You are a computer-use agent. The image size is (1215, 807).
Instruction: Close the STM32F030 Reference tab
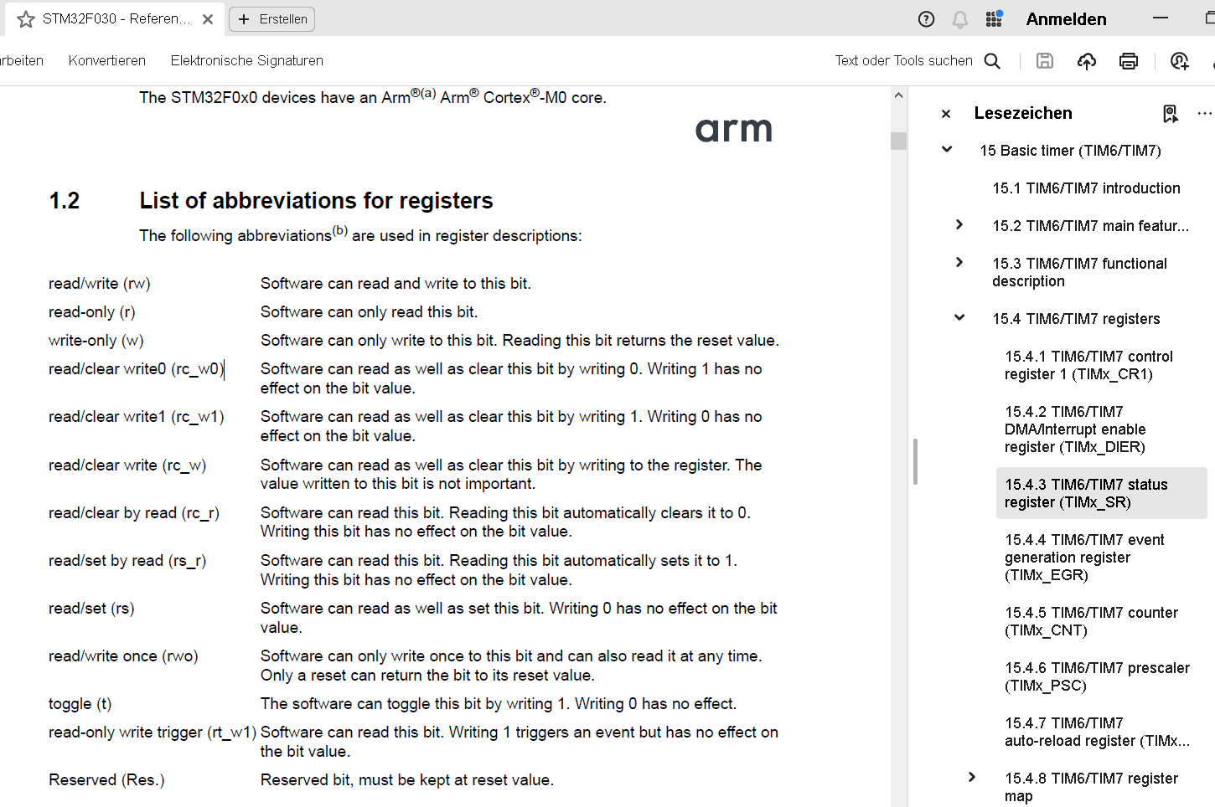[x=208, y=18]
